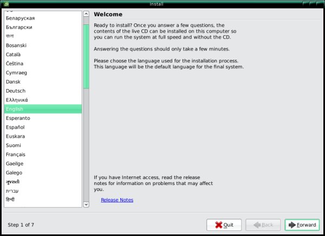Select the Hebrew עברית entry

(43, 191)
